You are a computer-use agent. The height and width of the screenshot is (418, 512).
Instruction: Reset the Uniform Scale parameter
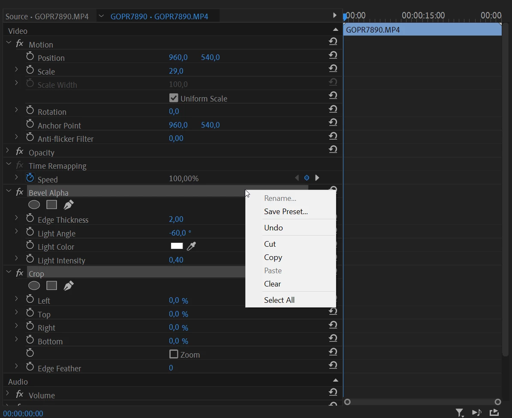tap(333, 96)
